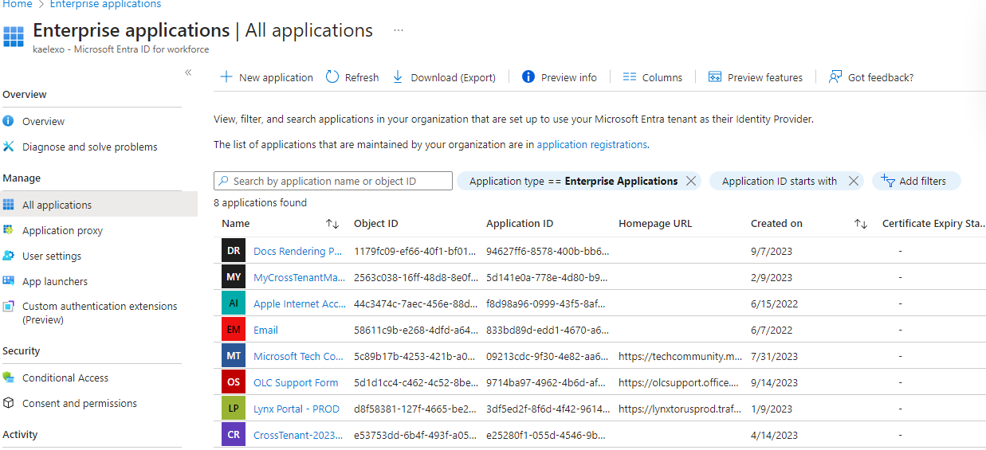The height and width of the screenshot is (450, 986).
Task: Click the CR purple app tile icon
Action: click(x=234, y=435)
